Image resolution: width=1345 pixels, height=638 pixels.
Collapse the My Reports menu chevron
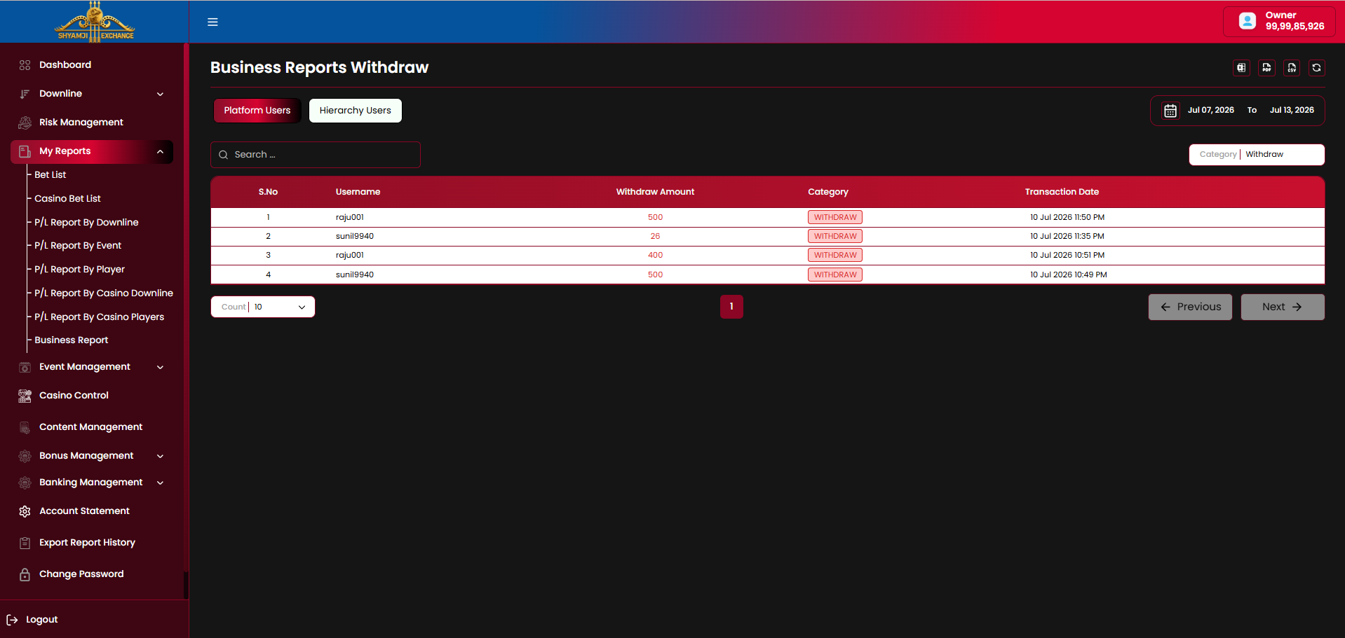click(160, 151)
